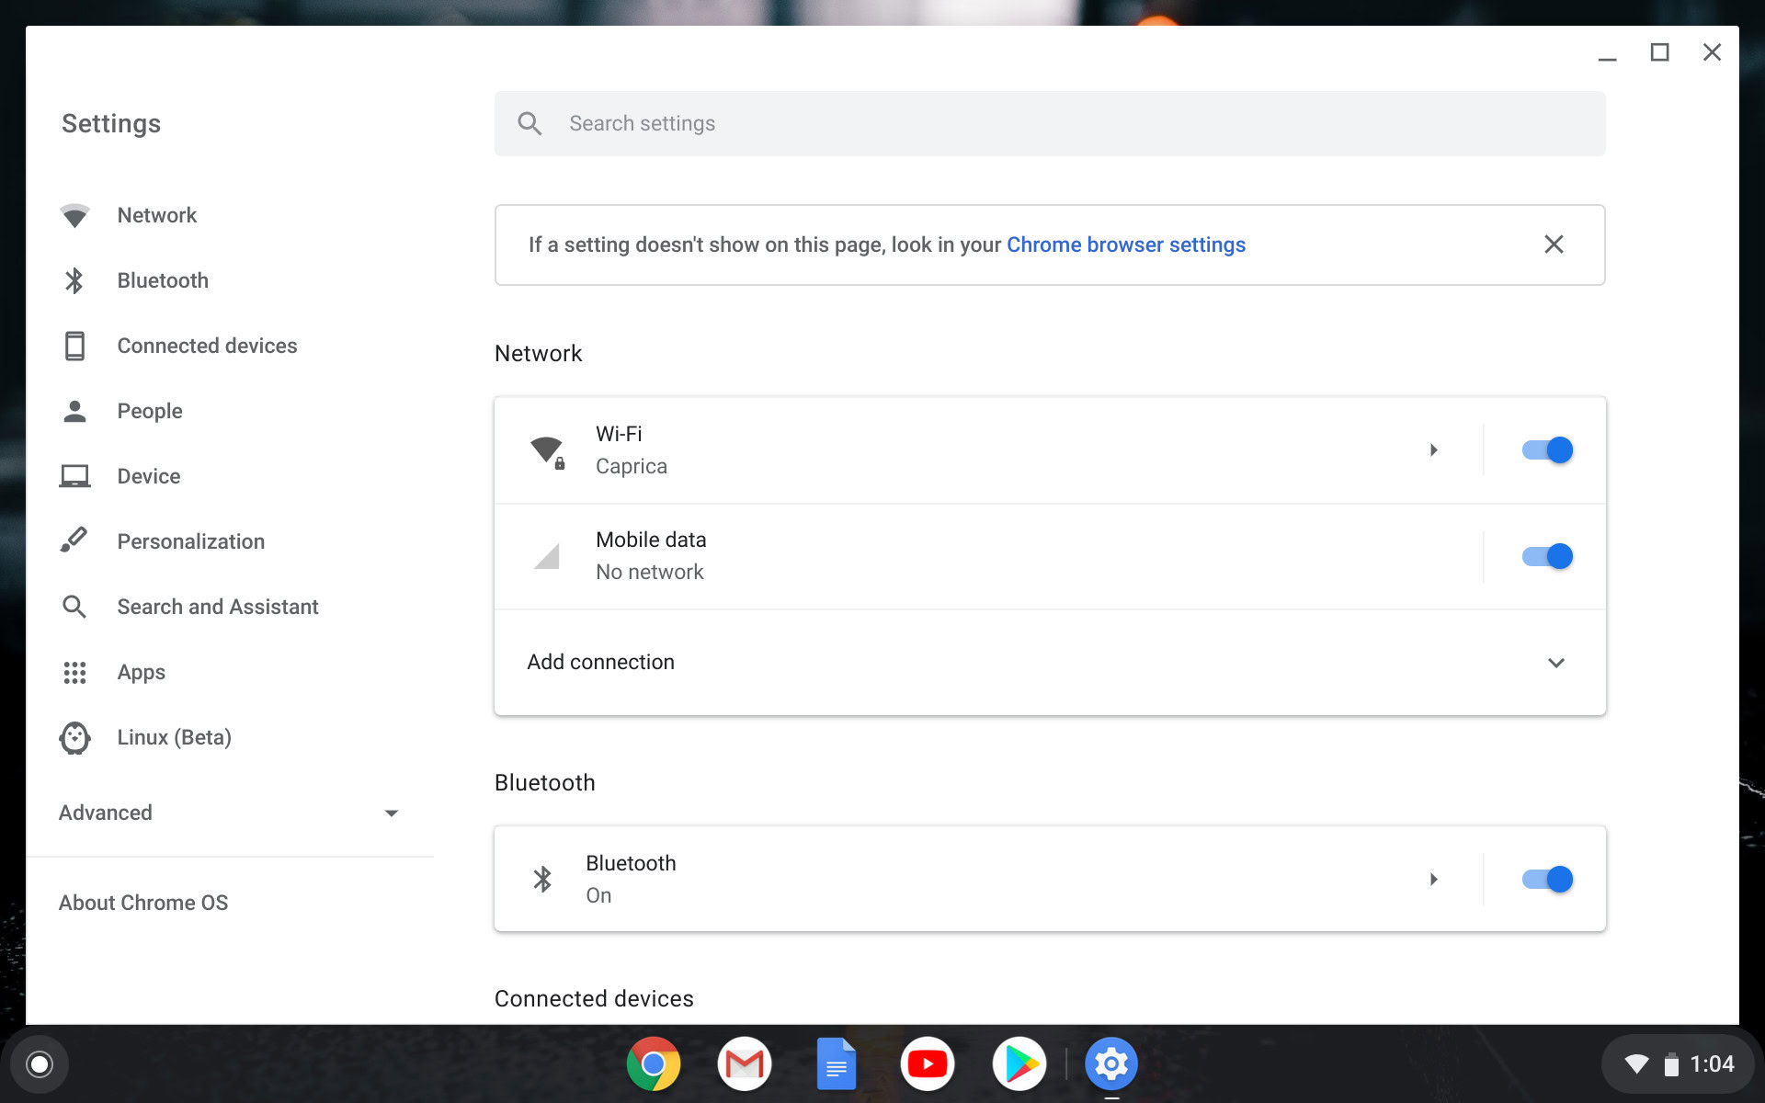Click the Personalization brush icon
The width and height of the screenshot is (1765, 1103).
[x=74, y=540]
